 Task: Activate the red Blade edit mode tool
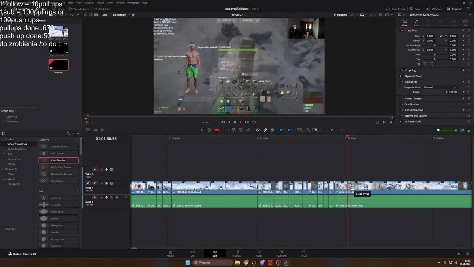click(x=217, y=130)
